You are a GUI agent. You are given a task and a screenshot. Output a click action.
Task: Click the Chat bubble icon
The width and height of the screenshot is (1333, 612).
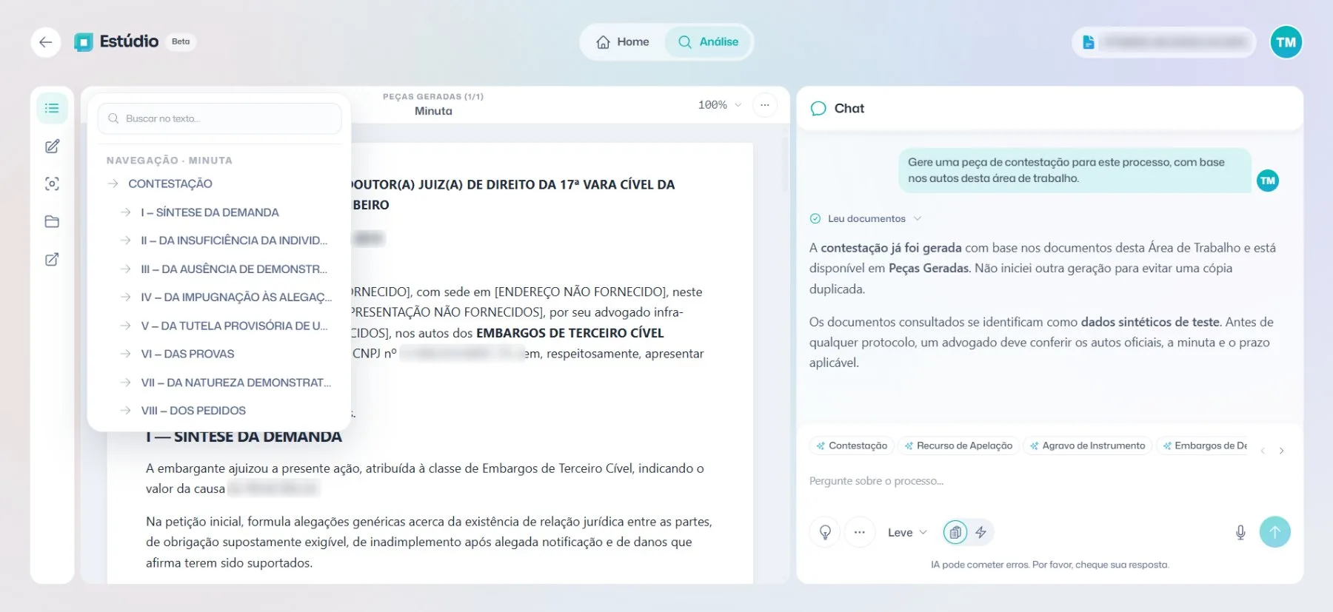point(818,109)
